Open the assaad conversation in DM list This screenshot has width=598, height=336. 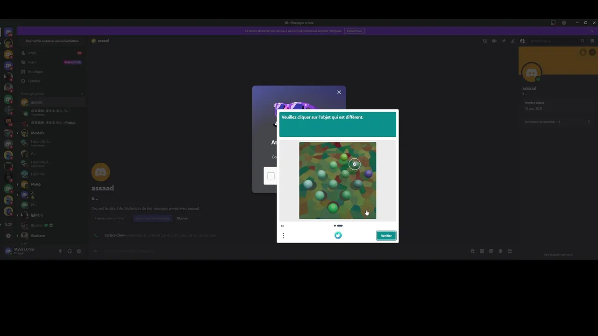[x=51, y=102]
